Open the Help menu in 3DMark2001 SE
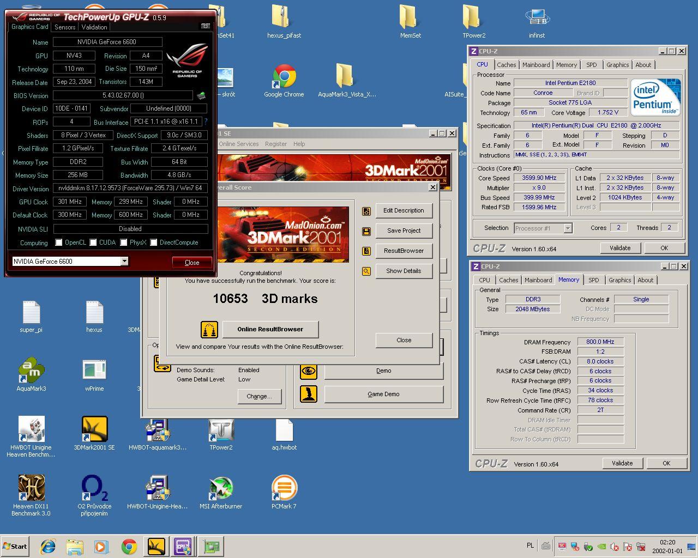This screenshot has width=698, height=558. [299, 144]
